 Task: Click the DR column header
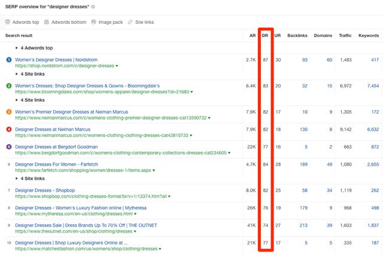pos(265,36)
